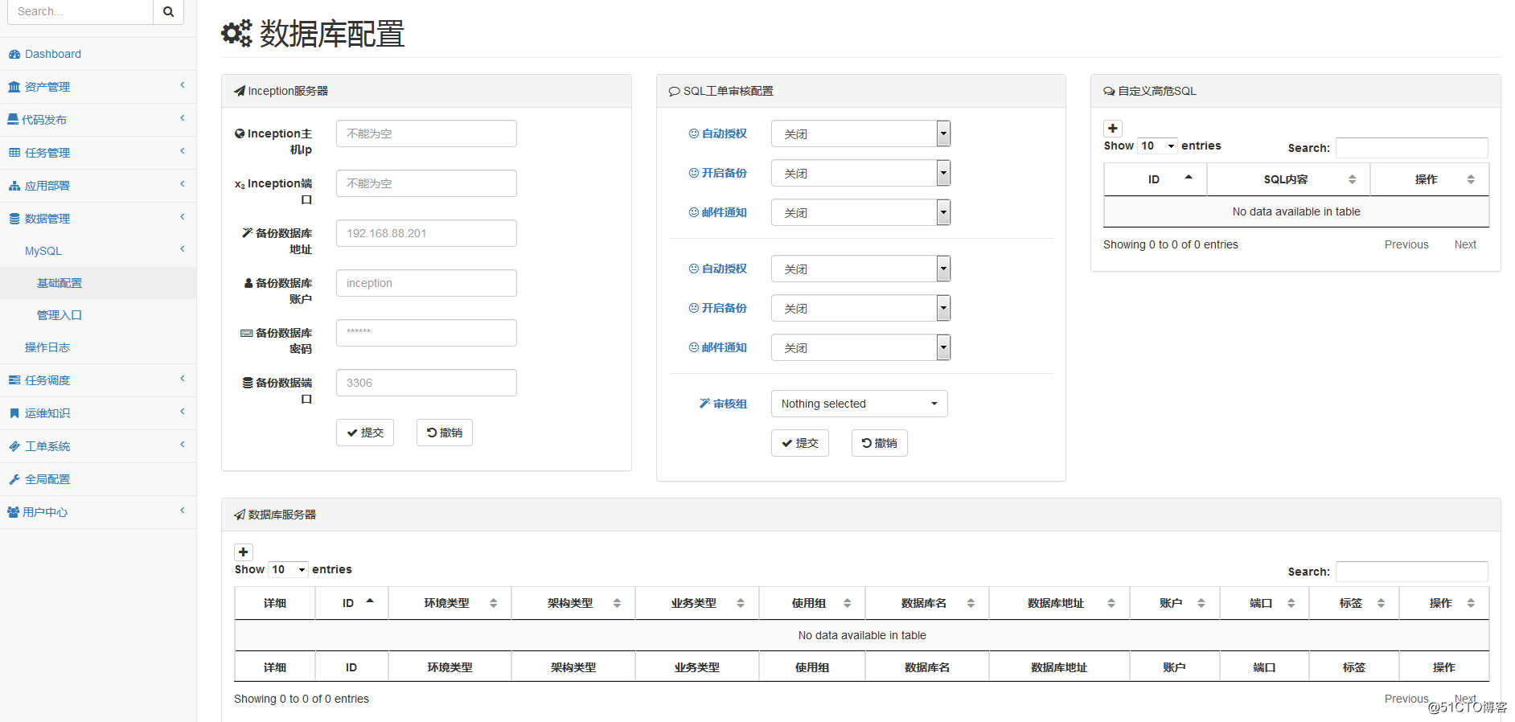The image size is (1515, 722).
Task: Focus the 备份数据端口 input field
Action: click(426, 383)
